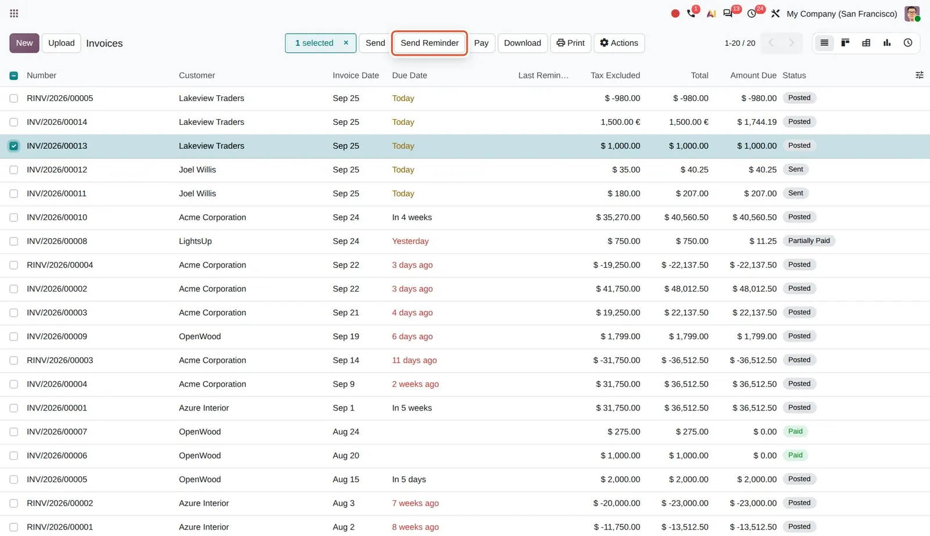Sort by the Last Reminder column header
930x536 pixels.
point(543,75)
